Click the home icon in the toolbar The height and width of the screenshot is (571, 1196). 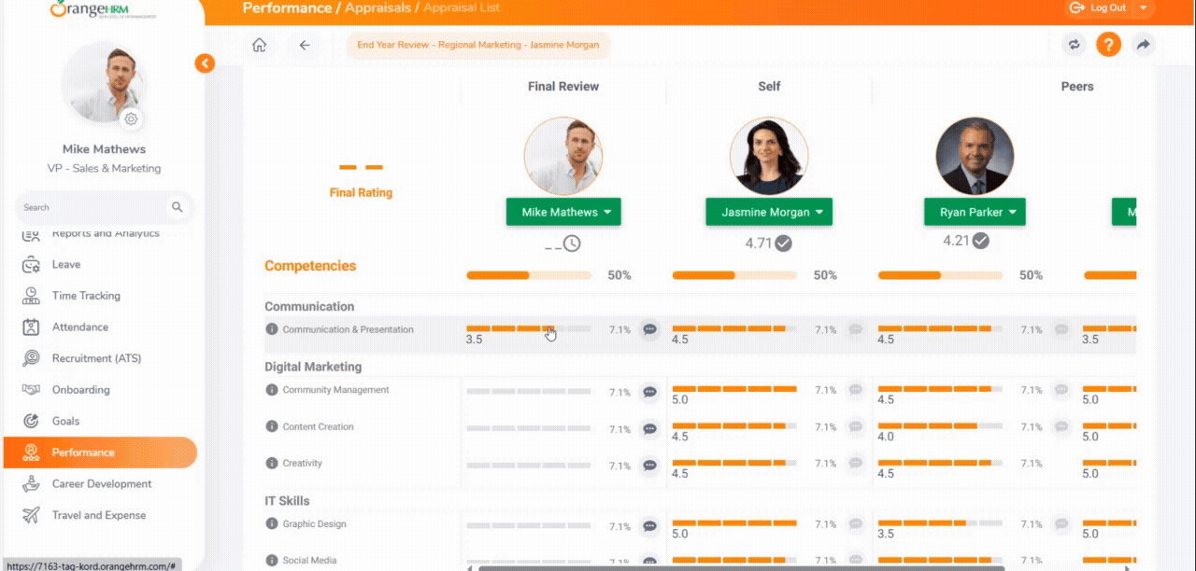pyautogui.click(x=260, y=45)
